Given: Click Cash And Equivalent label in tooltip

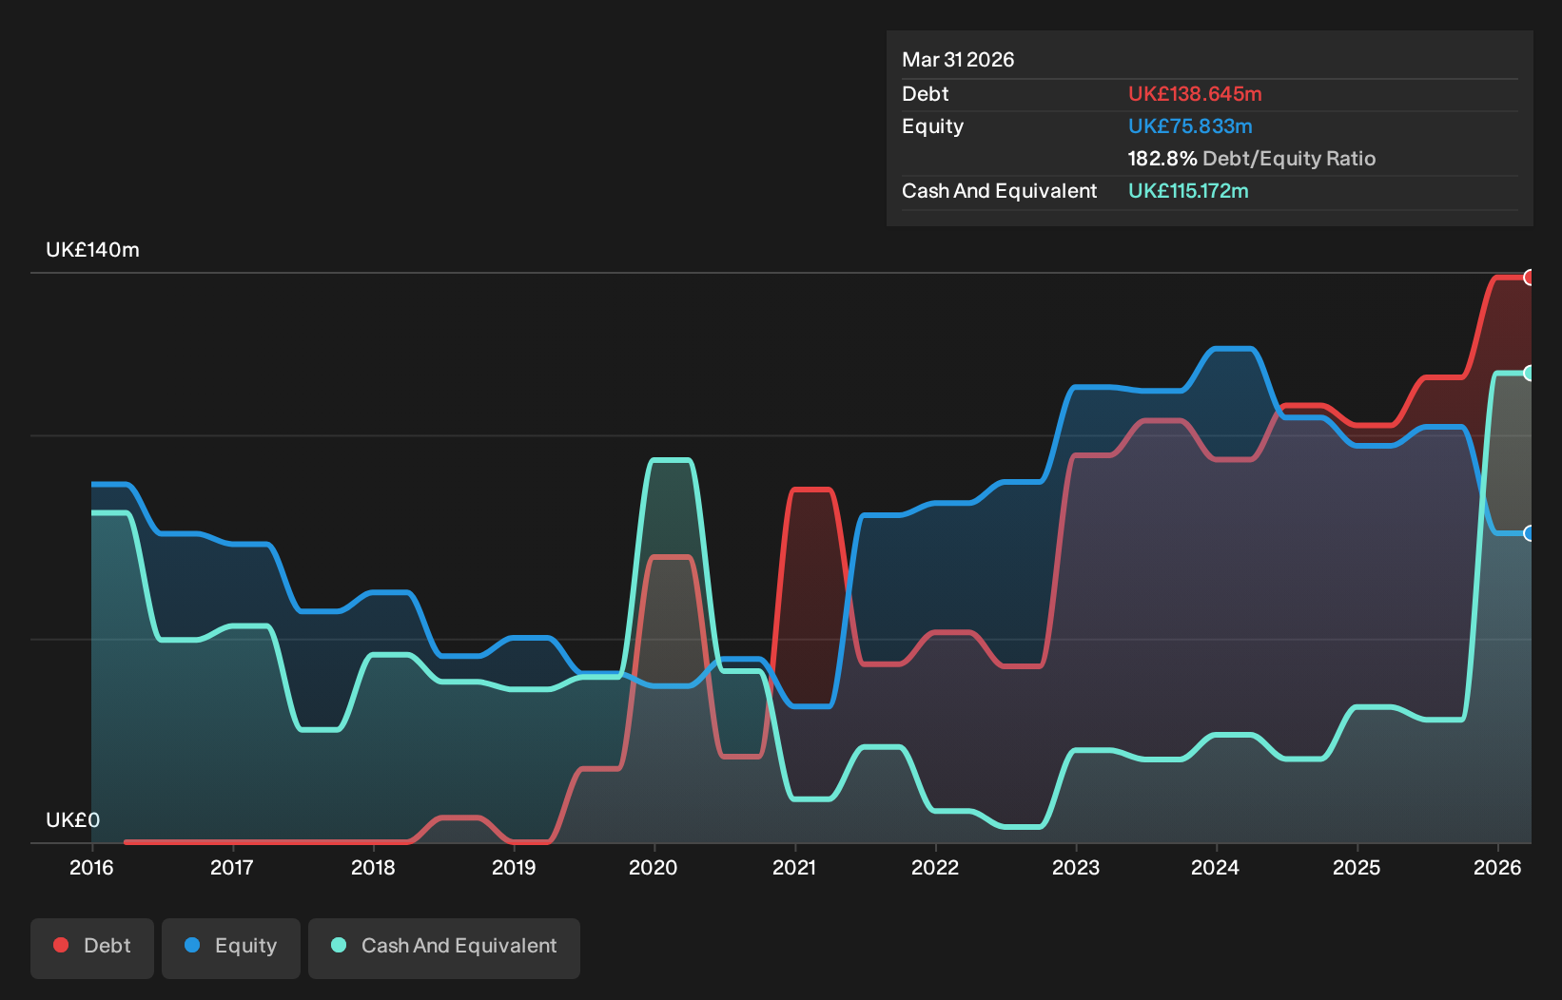Looking at the screenshot, I should pyautogui.click(x=1000, y=191).
